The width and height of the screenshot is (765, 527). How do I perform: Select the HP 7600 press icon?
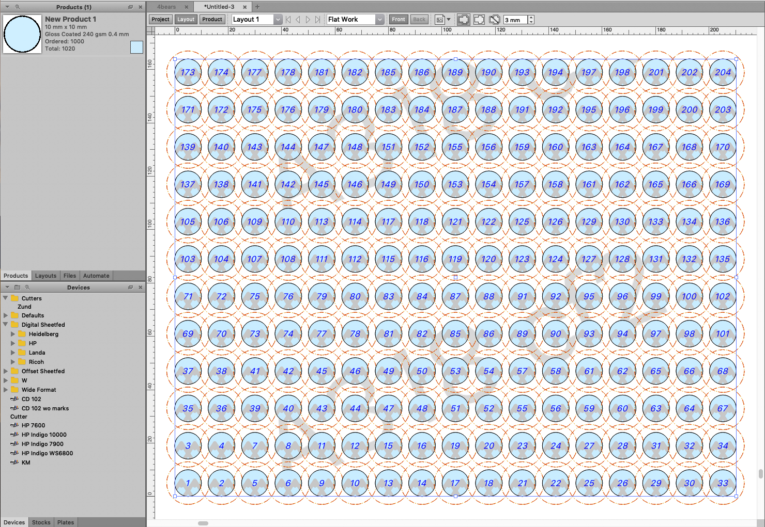(14, 425)
